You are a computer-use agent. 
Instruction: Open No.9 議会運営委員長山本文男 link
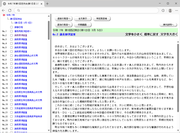26,64
